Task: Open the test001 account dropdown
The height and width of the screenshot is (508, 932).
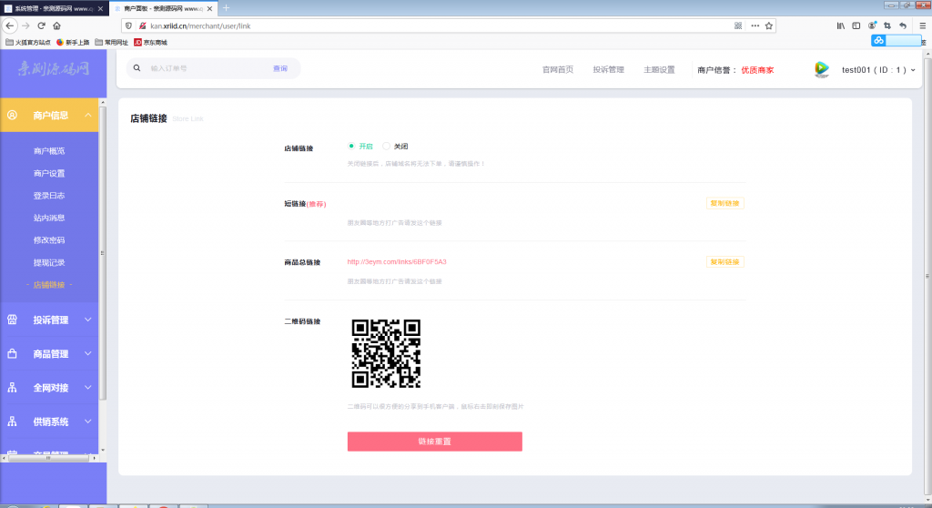Action: tap(877, 70)
